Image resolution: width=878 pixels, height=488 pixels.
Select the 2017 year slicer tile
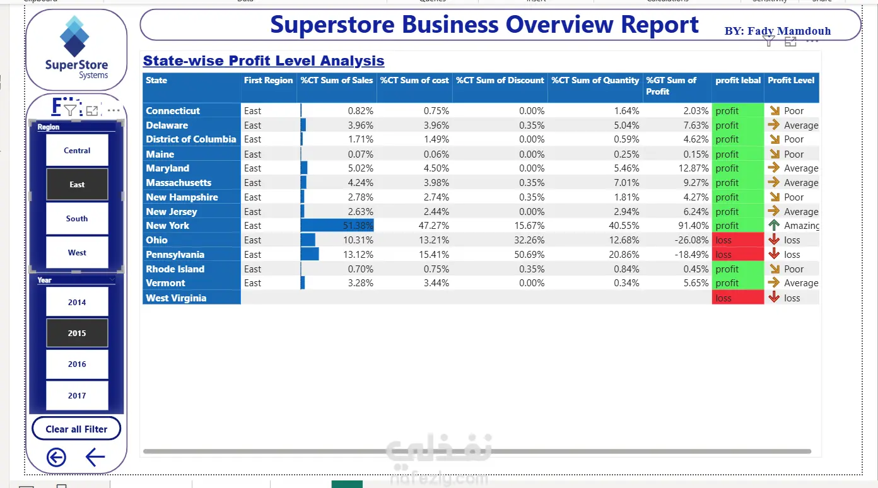[x=77, y=395]
